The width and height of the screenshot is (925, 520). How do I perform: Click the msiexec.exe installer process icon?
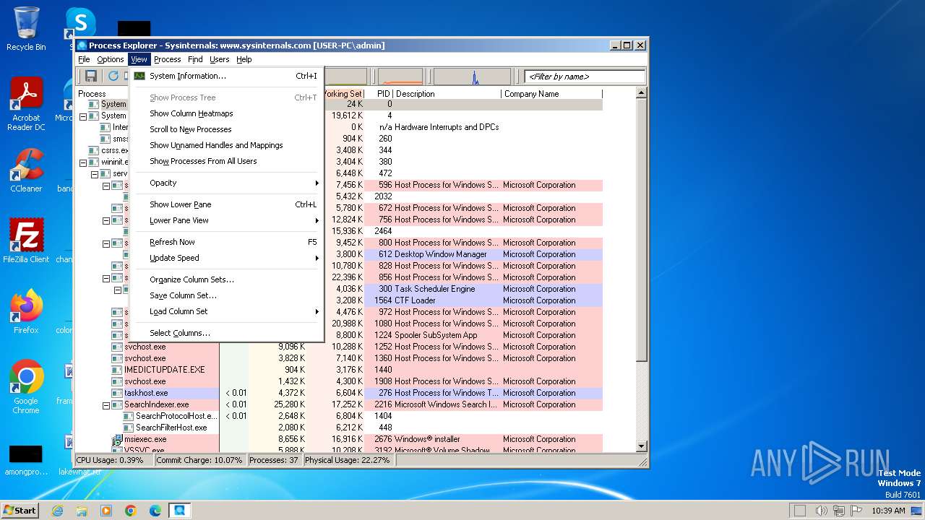coord(117,439)
